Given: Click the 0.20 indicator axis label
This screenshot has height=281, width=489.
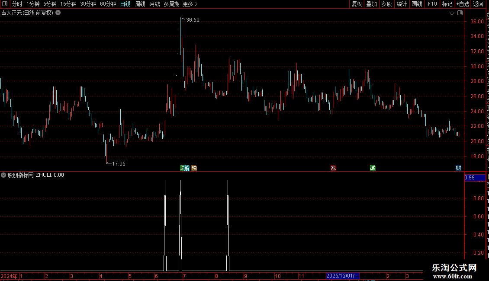Looking at the screenshot, I should coord(478,252).
